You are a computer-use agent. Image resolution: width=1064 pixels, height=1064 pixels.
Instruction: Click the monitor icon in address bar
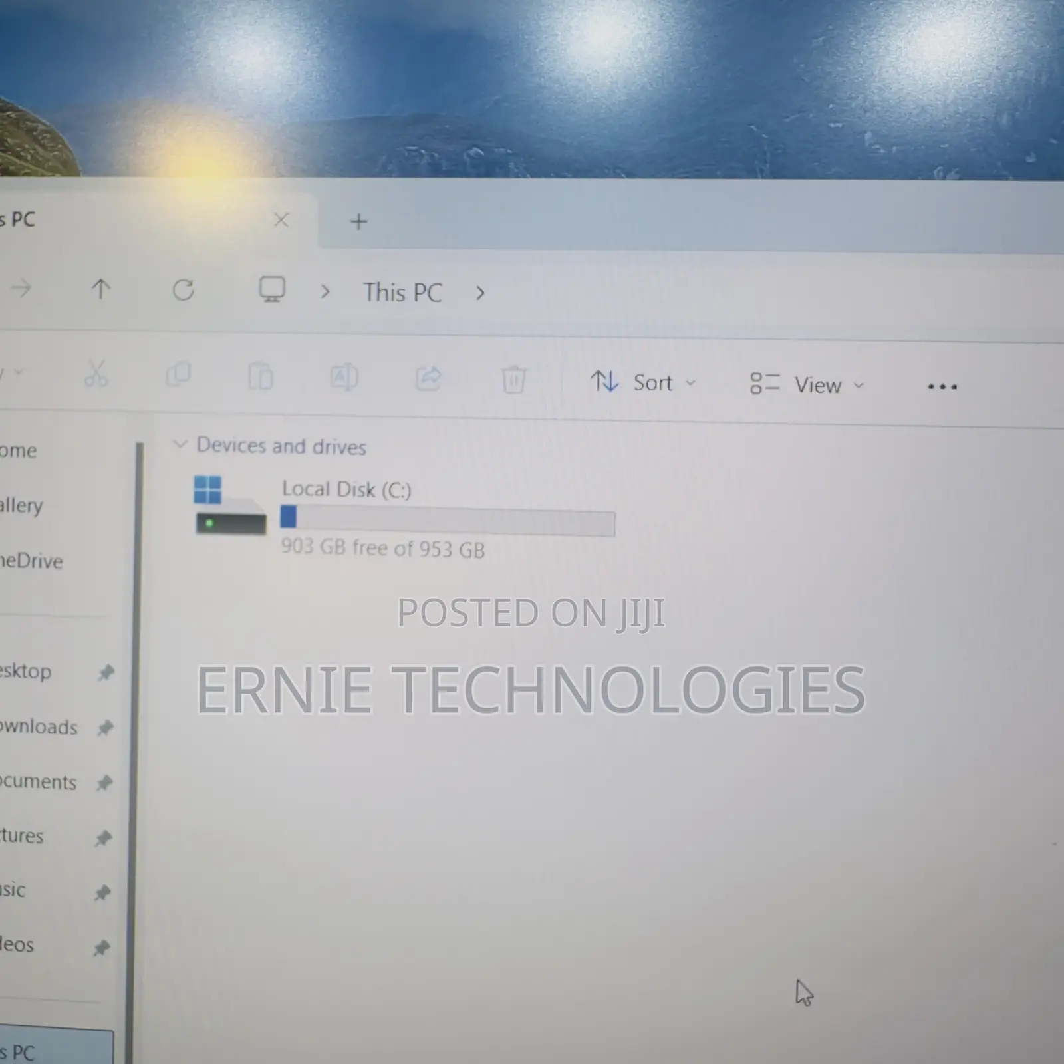(271, 290)
